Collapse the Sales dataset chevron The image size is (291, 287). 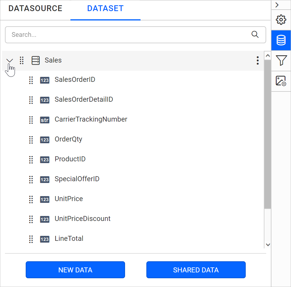[x=10, y=60]
